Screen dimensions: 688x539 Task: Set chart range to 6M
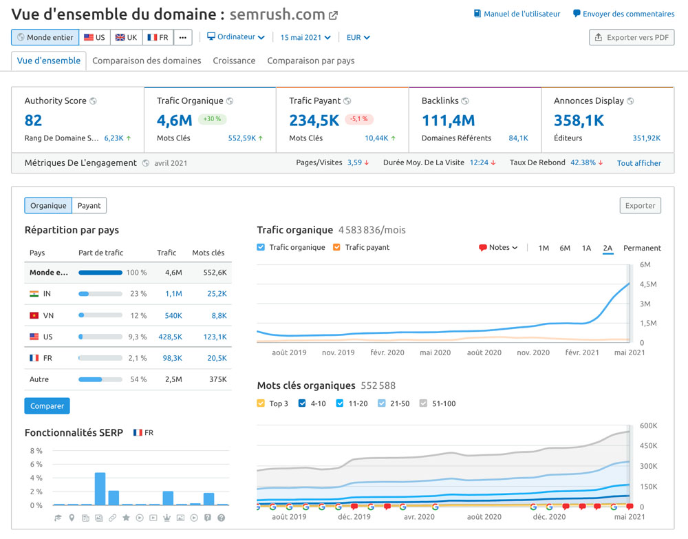(x=565, y=248)
